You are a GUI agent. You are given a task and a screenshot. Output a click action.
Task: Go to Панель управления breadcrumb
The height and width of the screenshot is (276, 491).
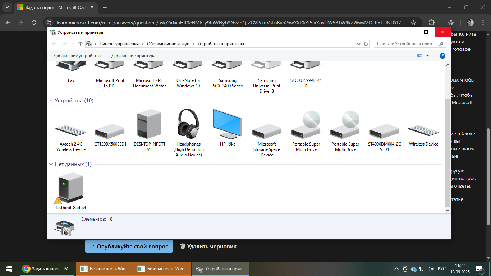tap(119, 44)
